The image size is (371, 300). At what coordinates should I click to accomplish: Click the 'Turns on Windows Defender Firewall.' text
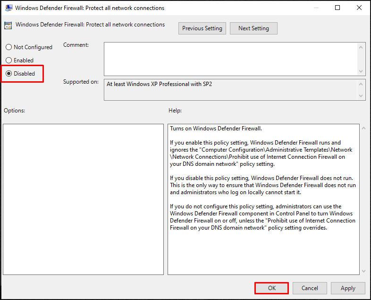coord(216,129)
